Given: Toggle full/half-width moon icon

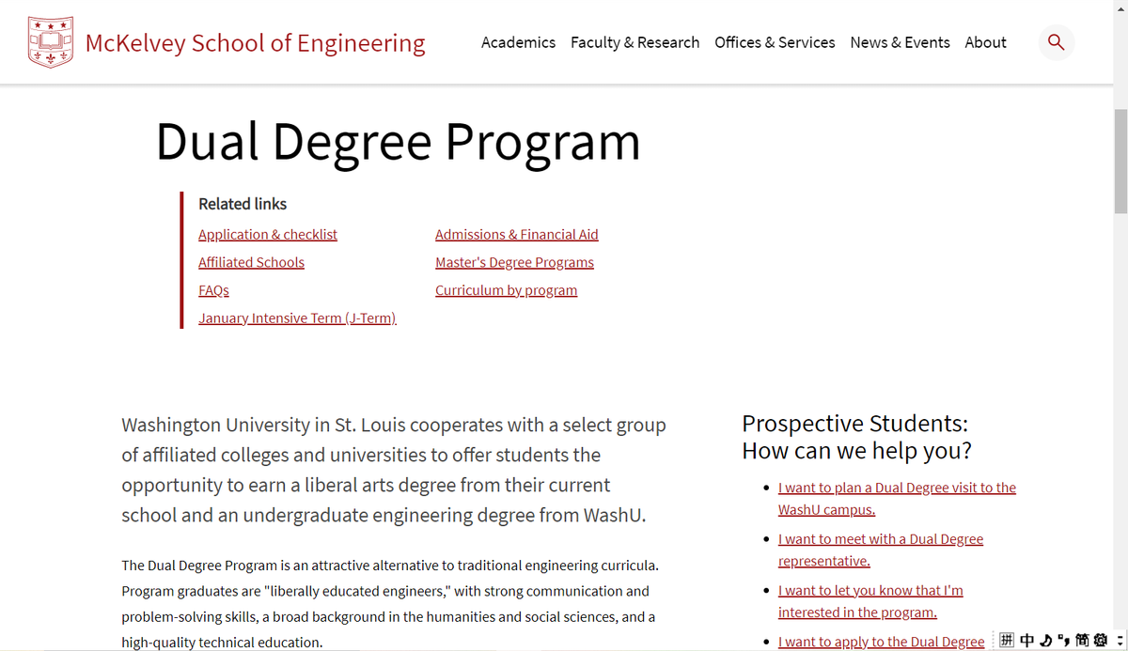Looking at the screenshot, I should click(1045, 641).
